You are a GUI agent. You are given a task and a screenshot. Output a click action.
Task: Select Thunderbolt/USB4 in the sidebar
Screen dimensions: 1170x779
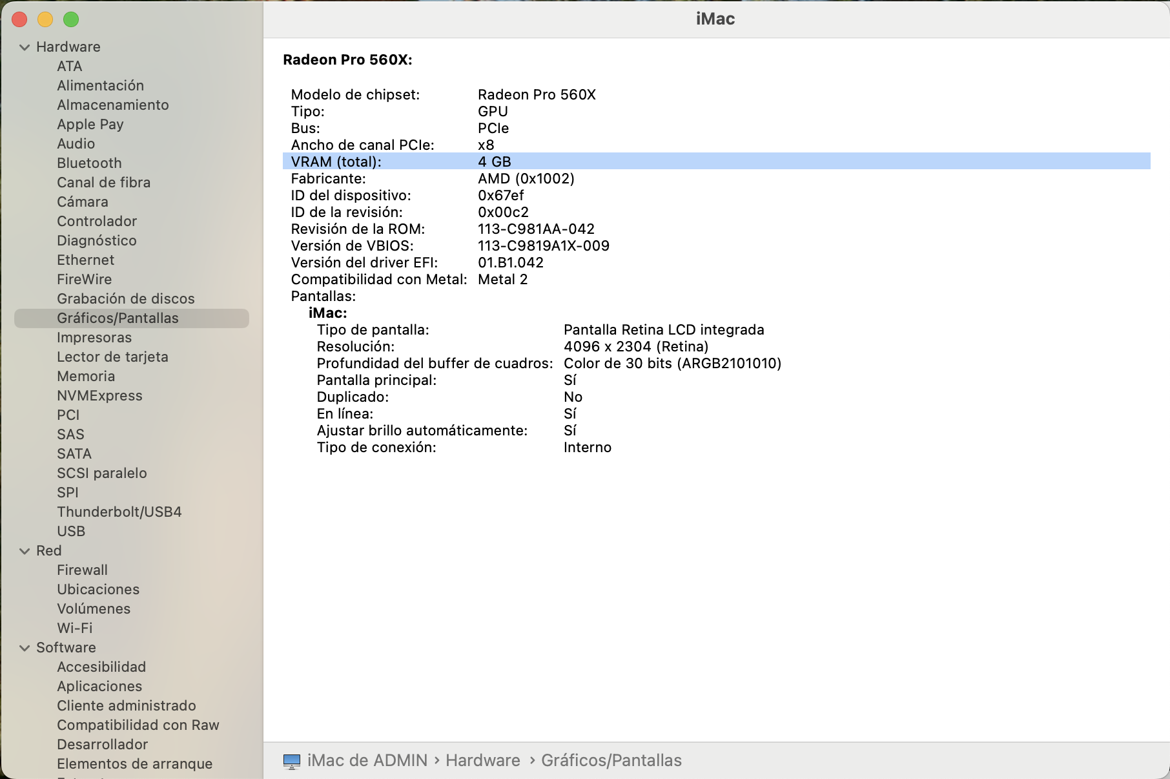pyautogui.click(x=119, y=512)
